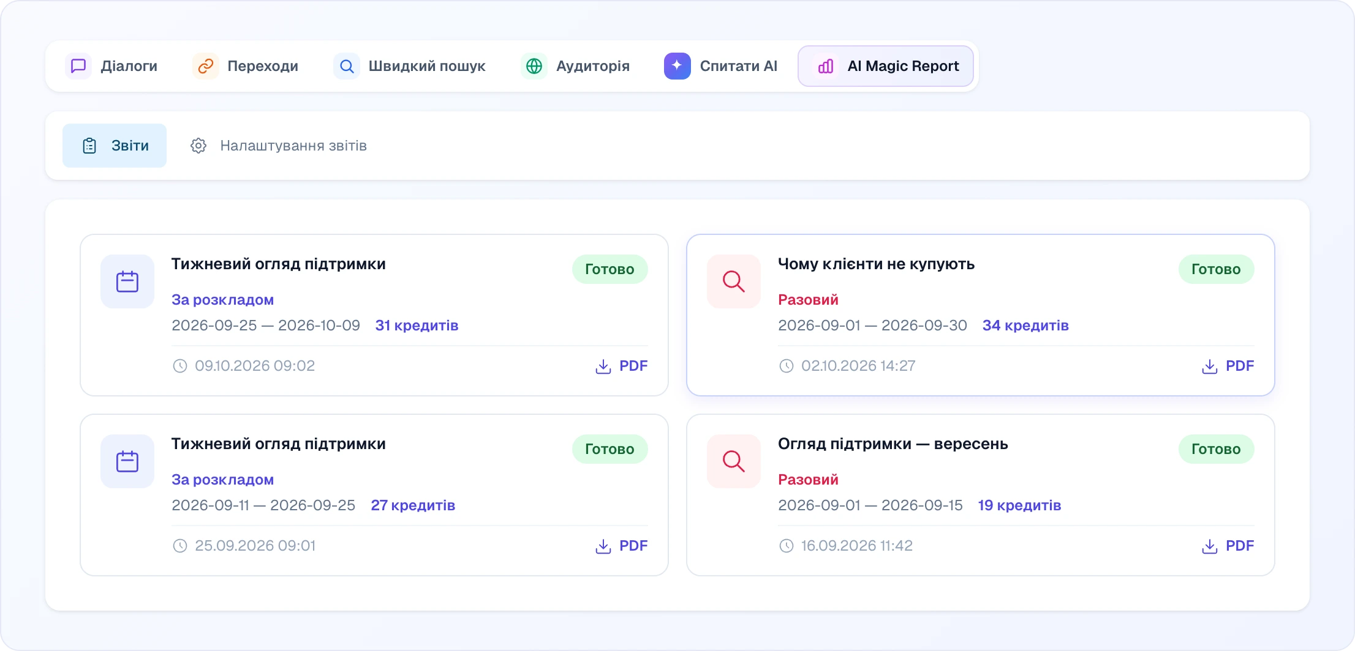This screenshot has width=1355, height=651.
Task: Click the gear icon beside Налаштування звітів
Action: click(x=198, y=146)
